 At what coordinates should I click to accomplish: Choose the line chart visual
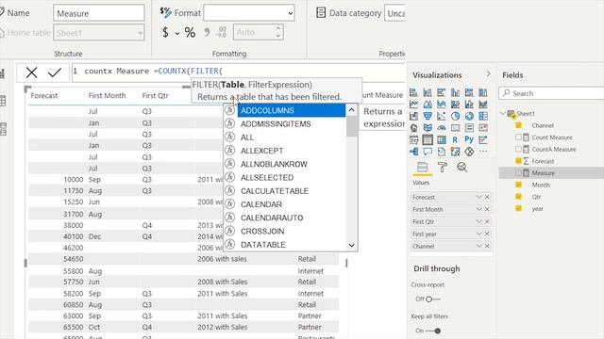tap(413, 105)
